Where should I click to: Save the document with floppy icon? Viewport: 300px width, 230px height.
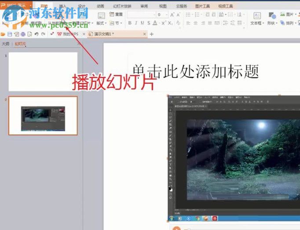click(10, 34)
